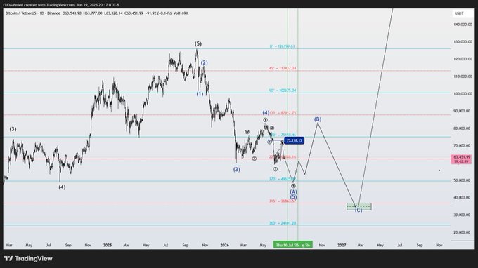
Task: Select the pink current price label 63,451.99
Action: pos(462,159)
